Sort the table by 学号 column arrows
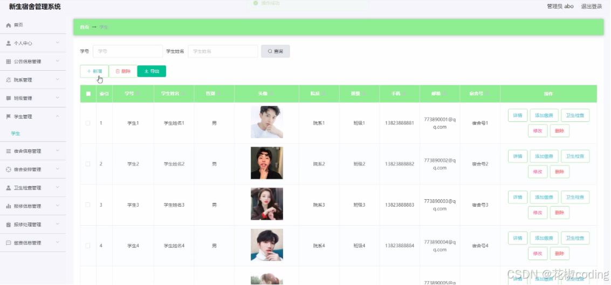This screenshot has width=611, height=285. [138, 94]
